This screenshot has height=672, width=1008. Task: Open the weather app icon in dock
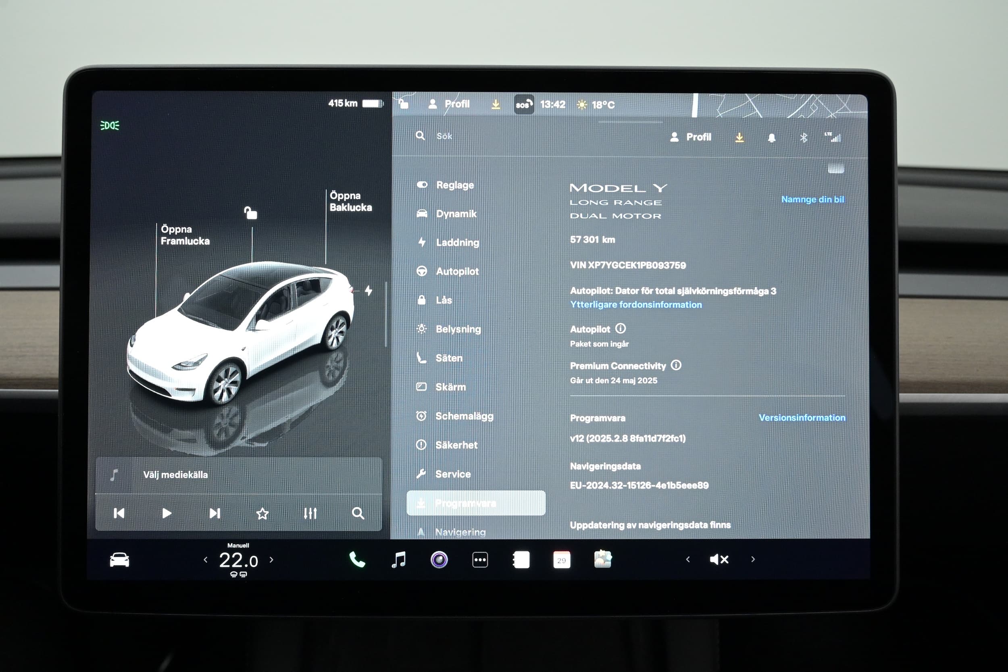(x=602, y=559)
